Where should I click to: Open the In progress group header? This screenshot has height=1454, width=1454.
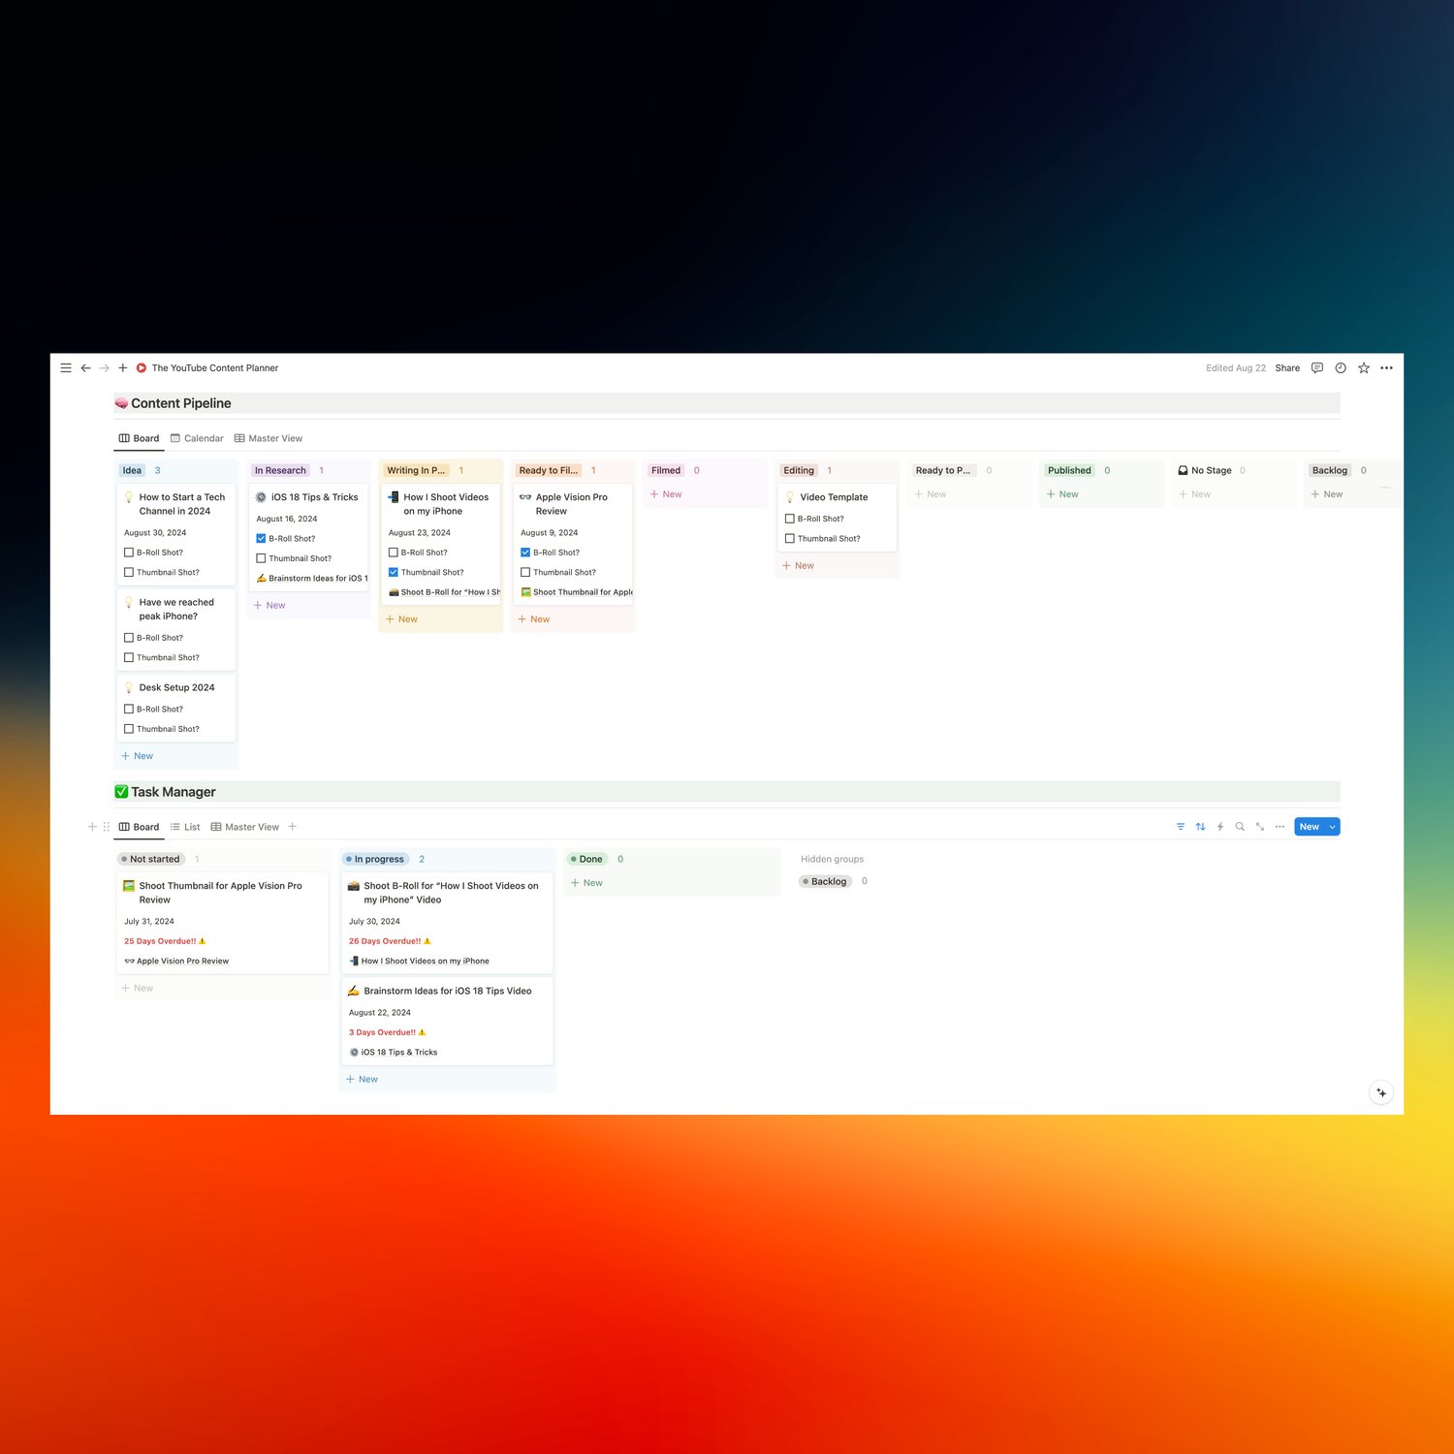tap(377, 859)
